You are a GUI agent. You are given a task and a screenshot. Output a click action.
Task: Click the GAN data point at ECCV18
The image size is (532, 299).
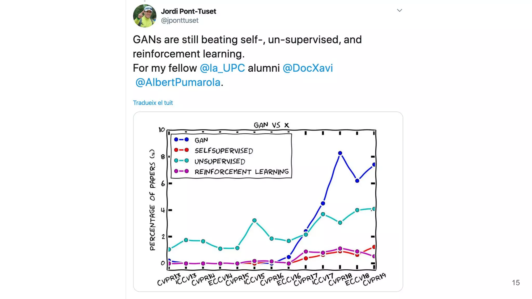click(357, 181)
